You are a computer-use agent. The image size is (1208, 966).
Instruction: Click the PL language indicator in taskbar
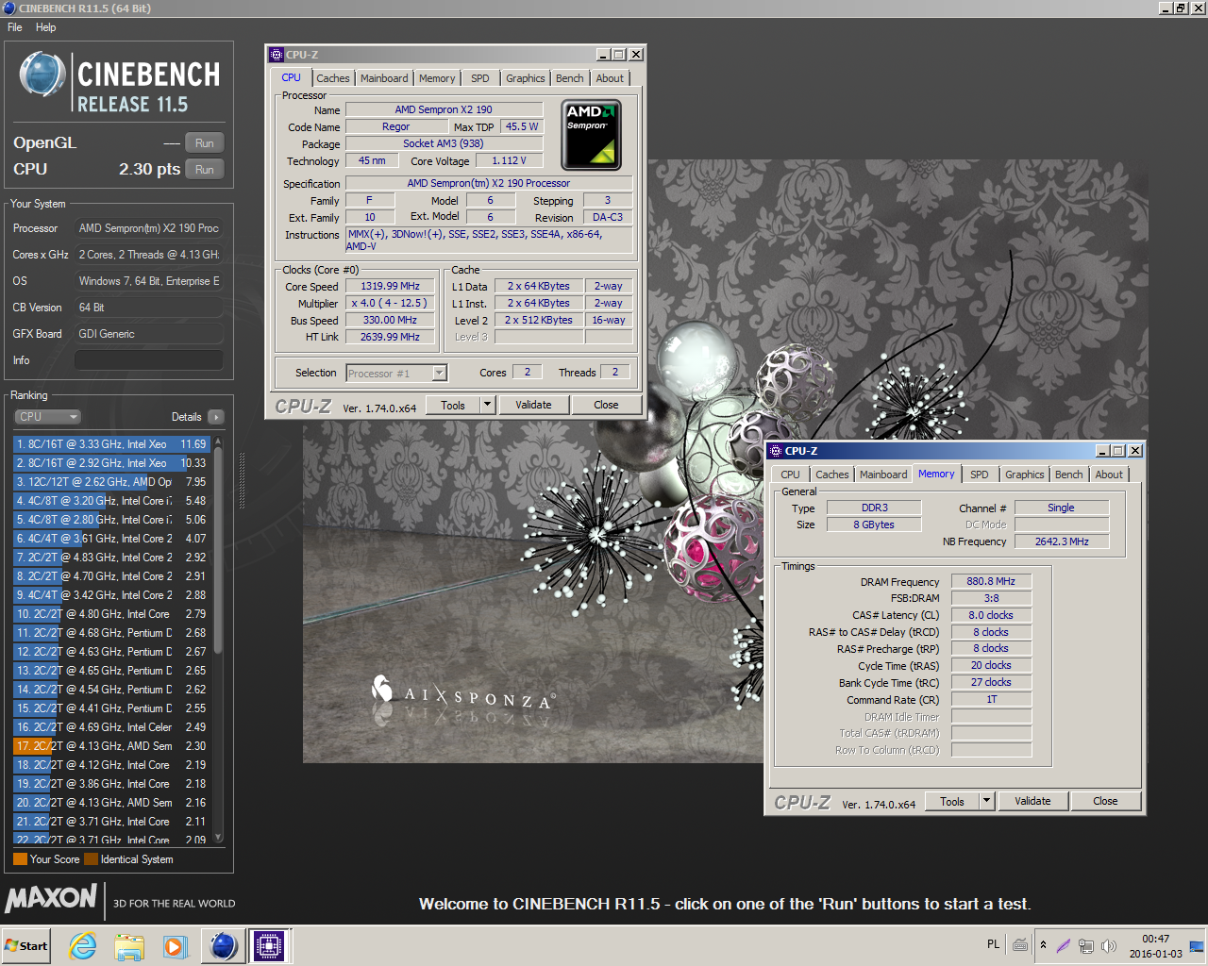point(993,944)
